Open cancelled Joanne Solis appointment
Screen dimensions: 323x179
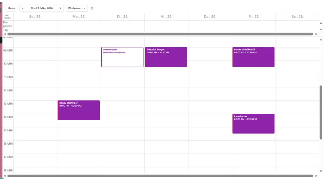point(122,57)
